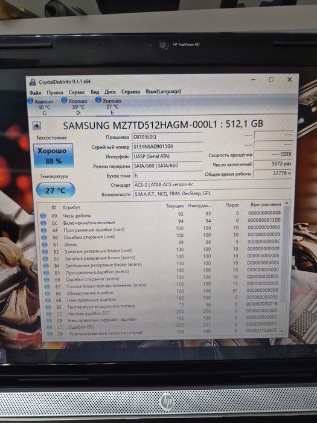Click the SMART list vertical scrollbar thumb
The image size is (317, 423).
pos(284,254)
